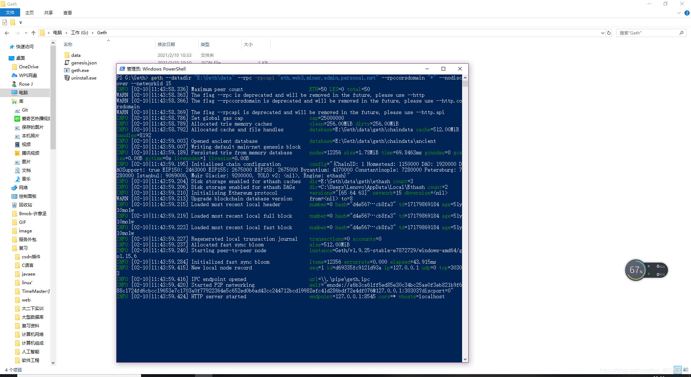This screenshot has height=377, width=691.
Task: Open the 查看 ribbon tab
Action: (x=68, y=13)
